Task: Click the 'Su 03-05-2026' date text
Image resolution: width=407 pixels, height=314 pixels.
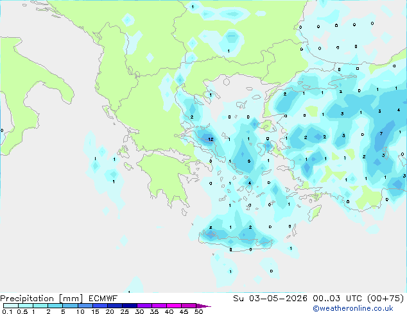Action: click(x=270, y=299)
